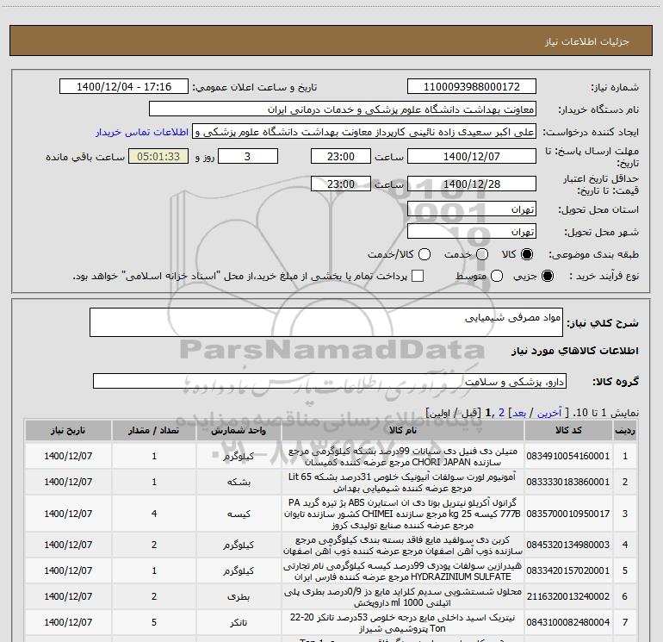Screen dimensions: 663x642
Task: Click the announcement date field 1400/12/04 - 17:16
Action: tap(124, 87)
